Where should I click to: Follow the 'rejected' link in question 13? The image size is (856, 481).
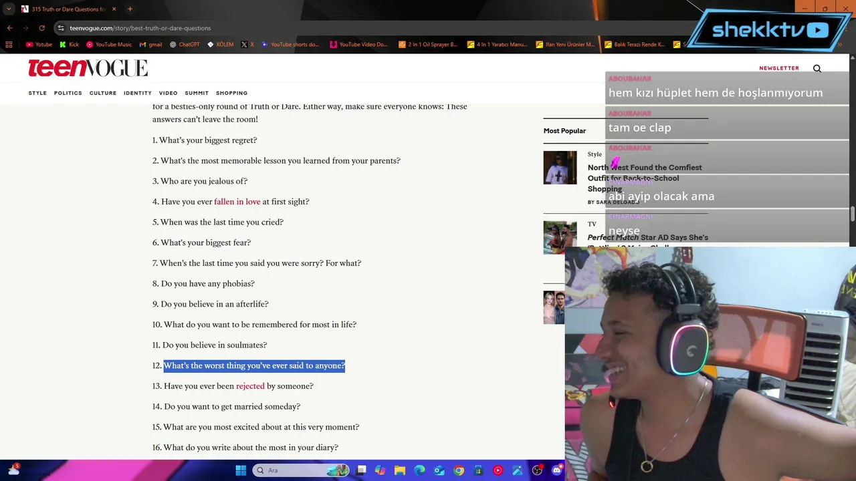250,386
